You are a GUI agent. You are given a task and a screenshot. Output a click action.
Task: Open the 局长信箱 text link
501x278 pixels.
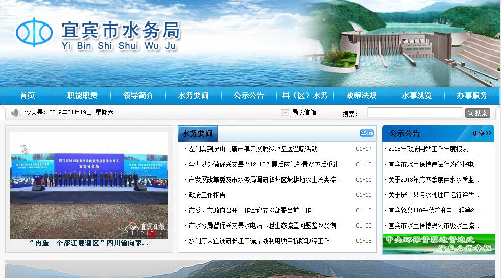click(304, 112)
